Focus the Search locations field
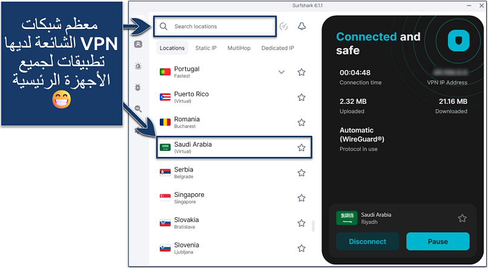The width and height of the screenshot is (488, 268). click(215, 27)
